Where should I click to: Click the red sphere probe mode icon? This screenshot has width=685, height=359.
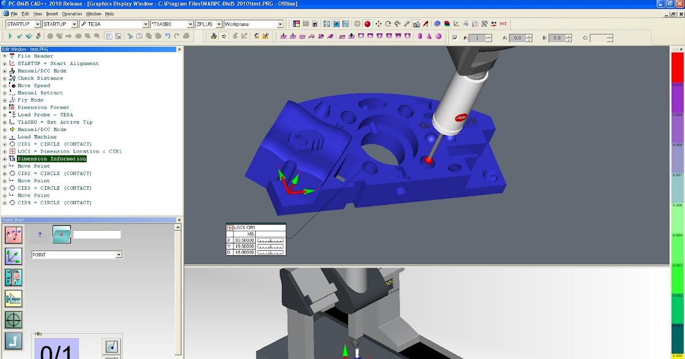click(367, 24)
